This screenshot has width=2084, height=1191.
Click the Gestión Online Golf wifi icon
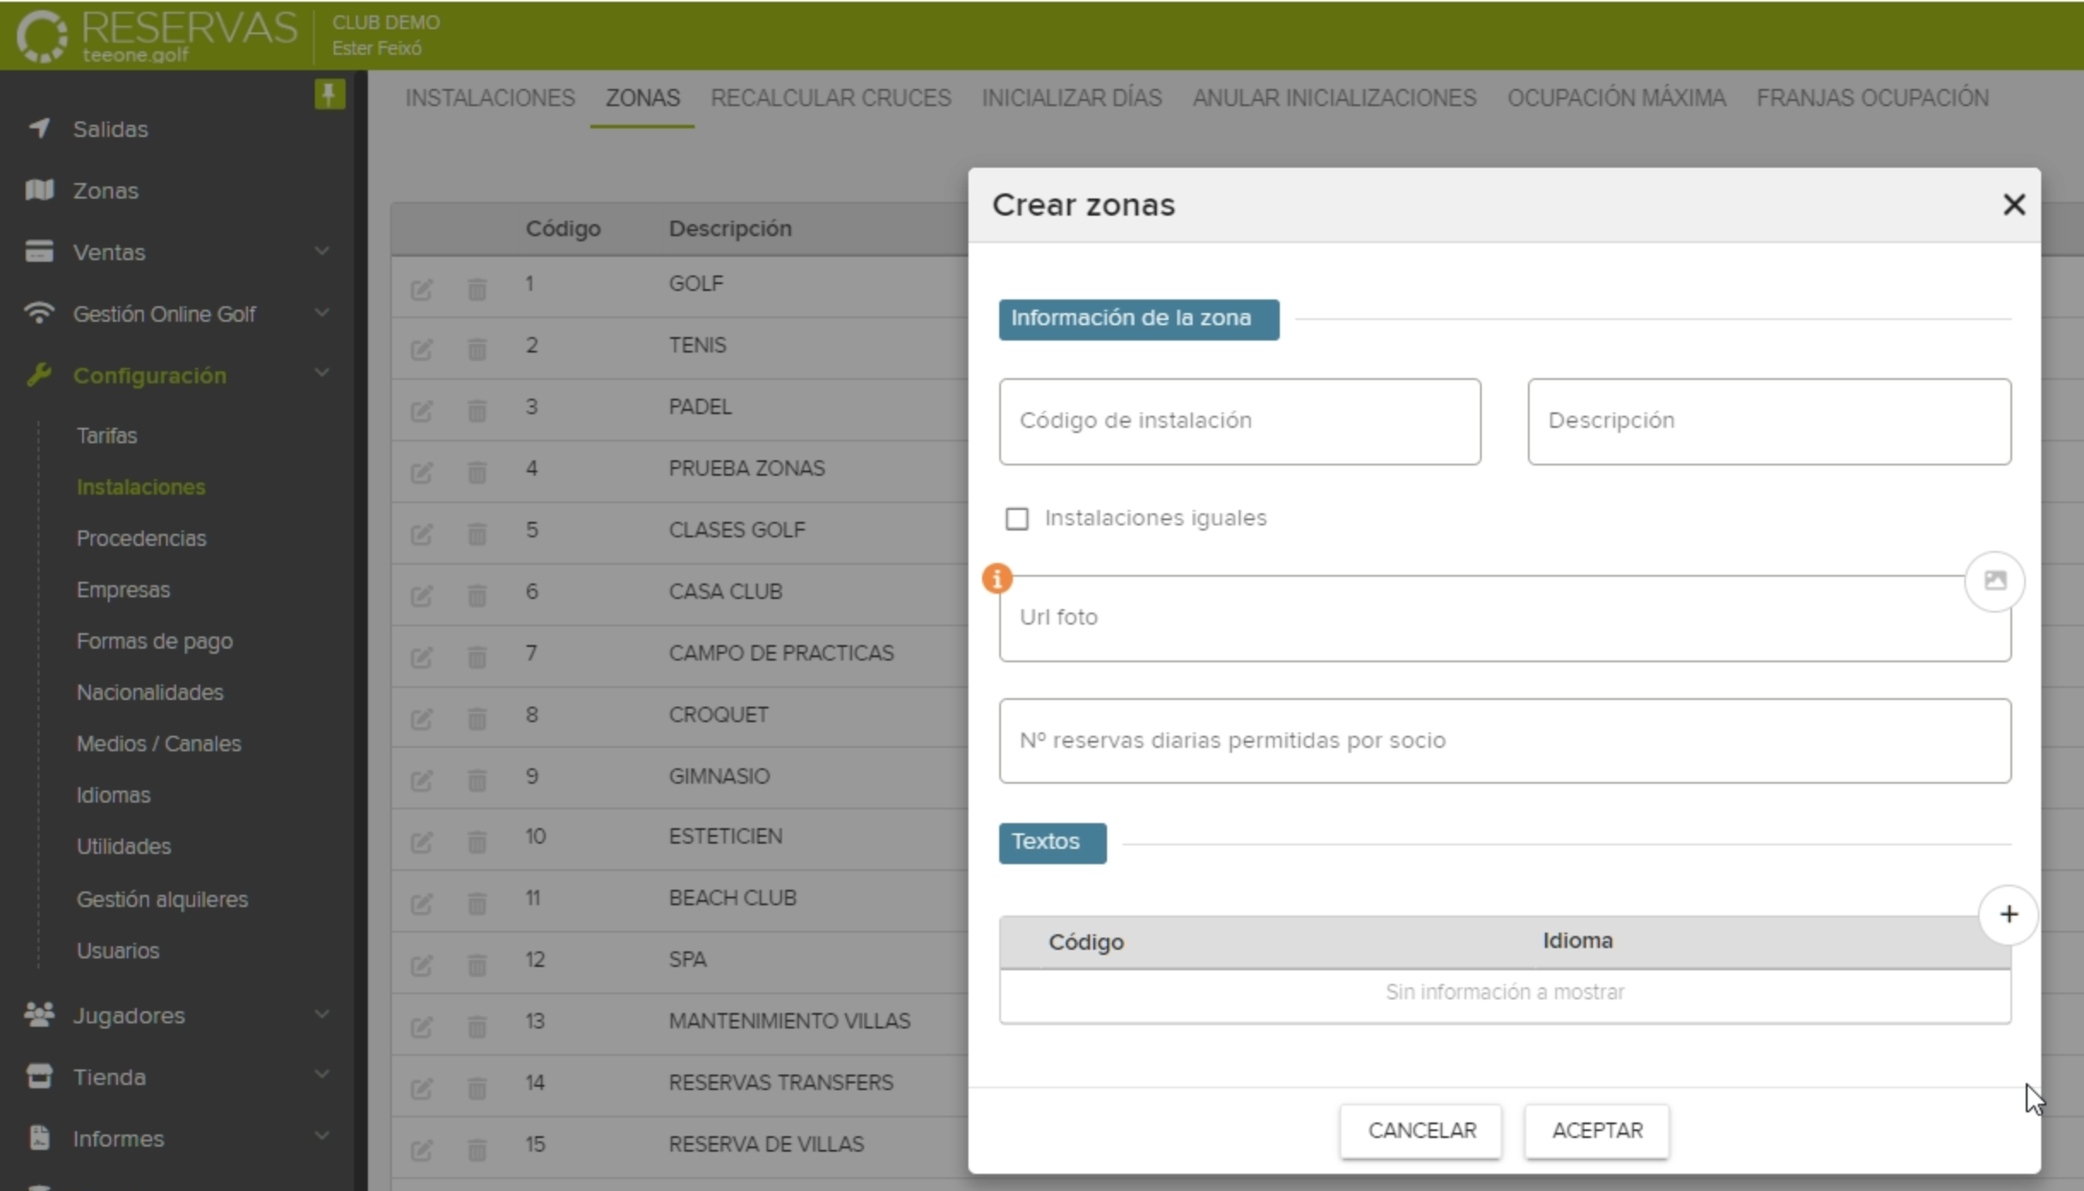[39, 313]
